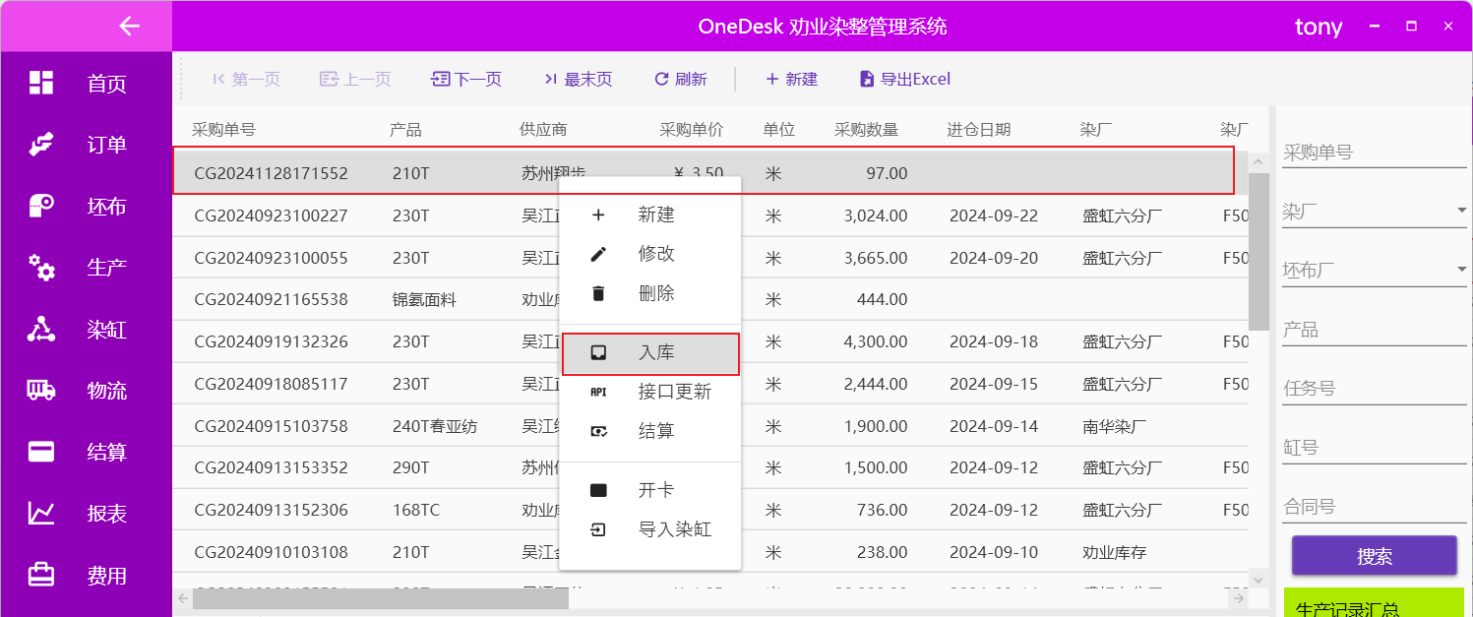Select the 染缸 sidebar icon
Screen dimensions: 1473x617
point(41,330)
